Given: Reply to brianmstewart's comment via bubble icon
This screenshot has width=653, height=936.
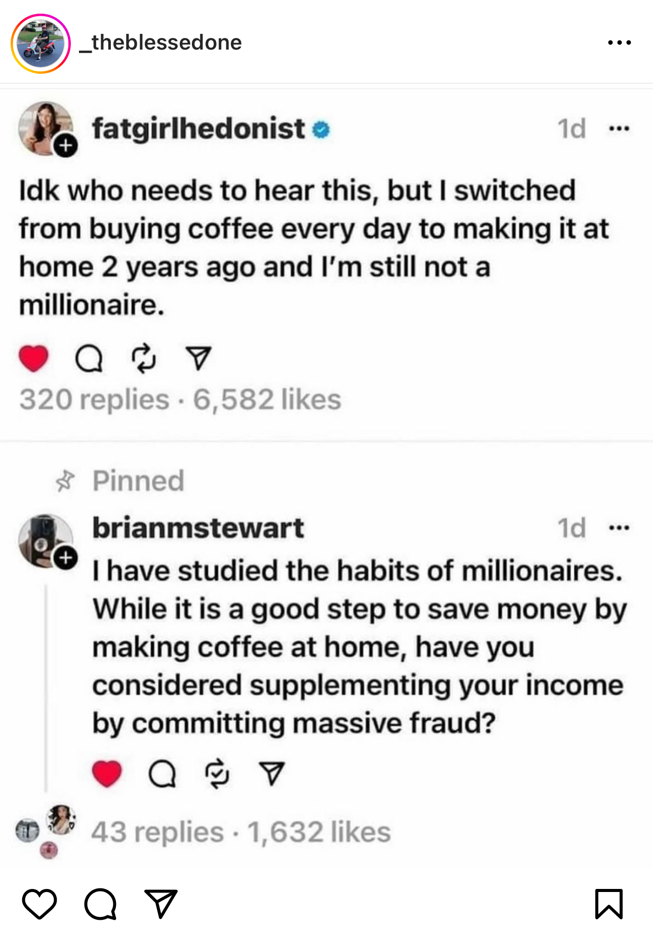Looking at the screenshot, I should (x=162, y=774).
